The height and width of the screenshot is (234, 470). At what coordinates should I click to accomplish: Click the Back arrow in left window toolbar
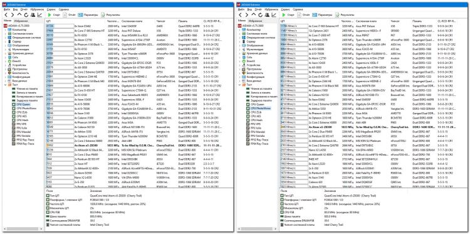[6, 14]
